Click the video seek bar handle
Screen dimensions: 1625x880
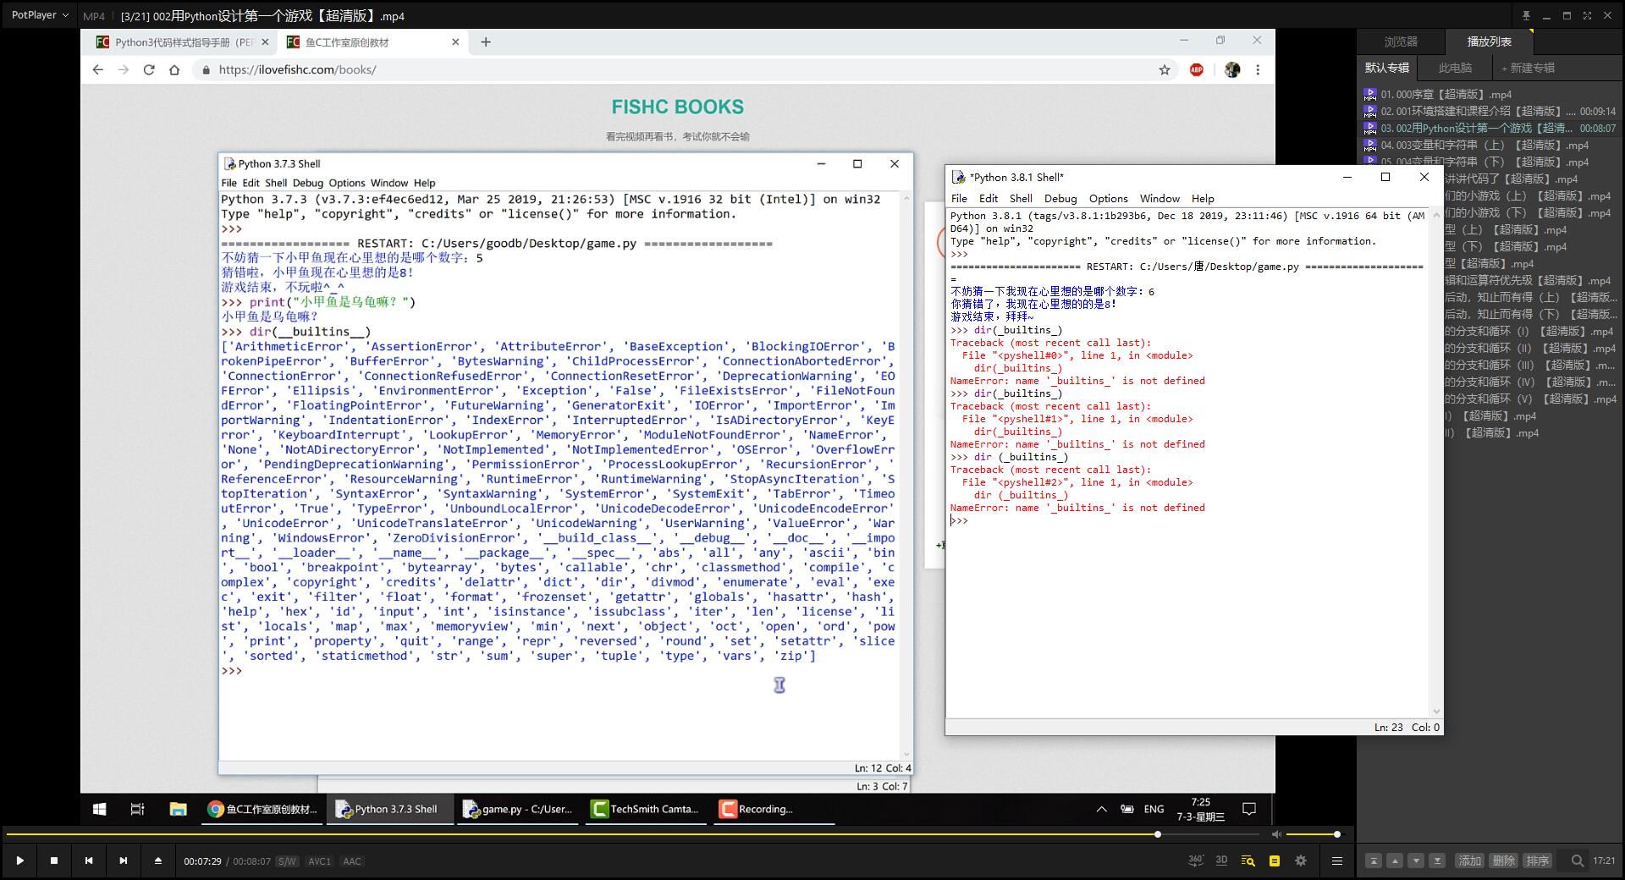[1157, 834]
